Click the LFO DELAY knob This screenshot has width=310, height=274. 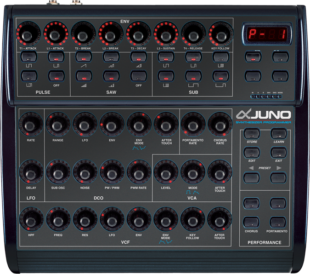click(x=31, y=172)
